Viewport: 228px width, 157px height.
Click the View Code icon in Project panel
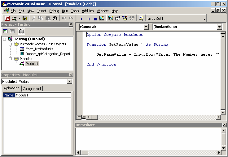click(5, 31)
